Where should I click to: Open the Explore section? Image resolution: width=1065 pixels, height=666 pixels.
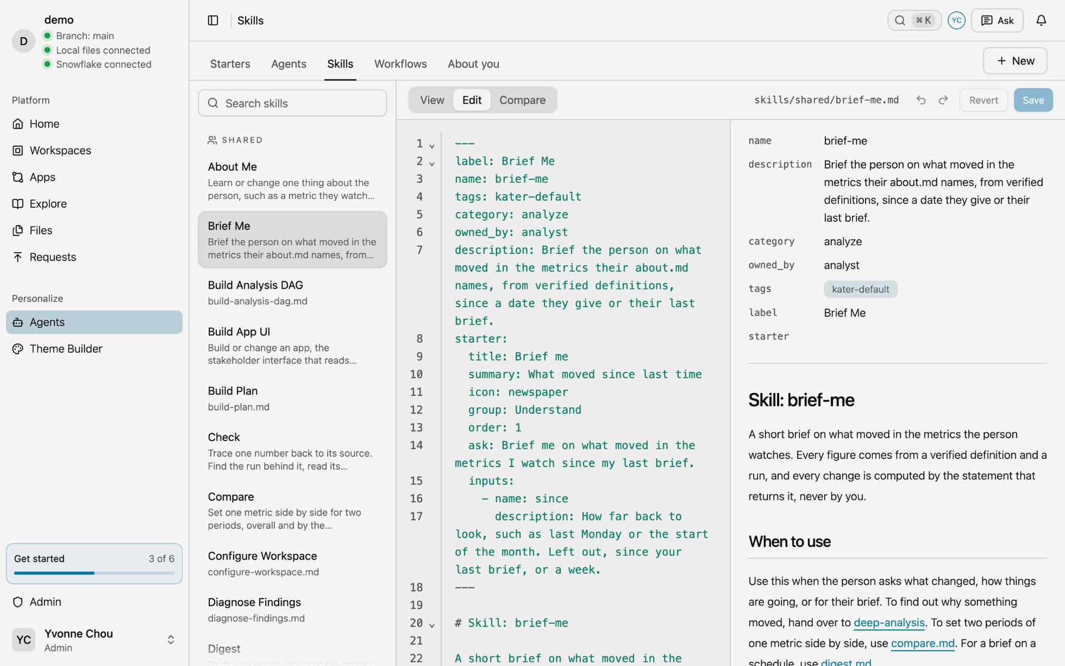pyautogui.click(x=94, y=204)
